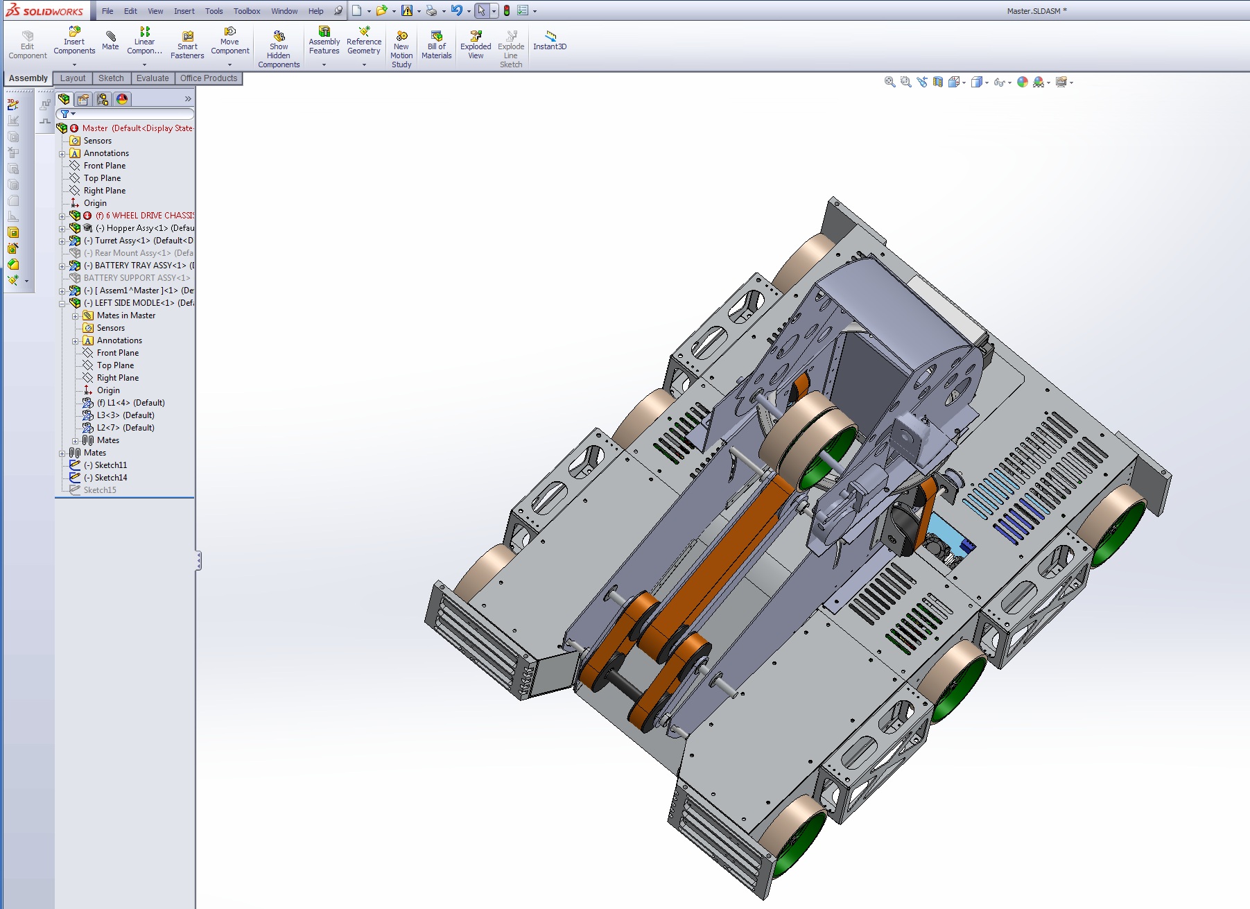Switch to the Evaluate ribbon tab
The height and width of the screenshot is (909, 1250).
tap(153, 78)
